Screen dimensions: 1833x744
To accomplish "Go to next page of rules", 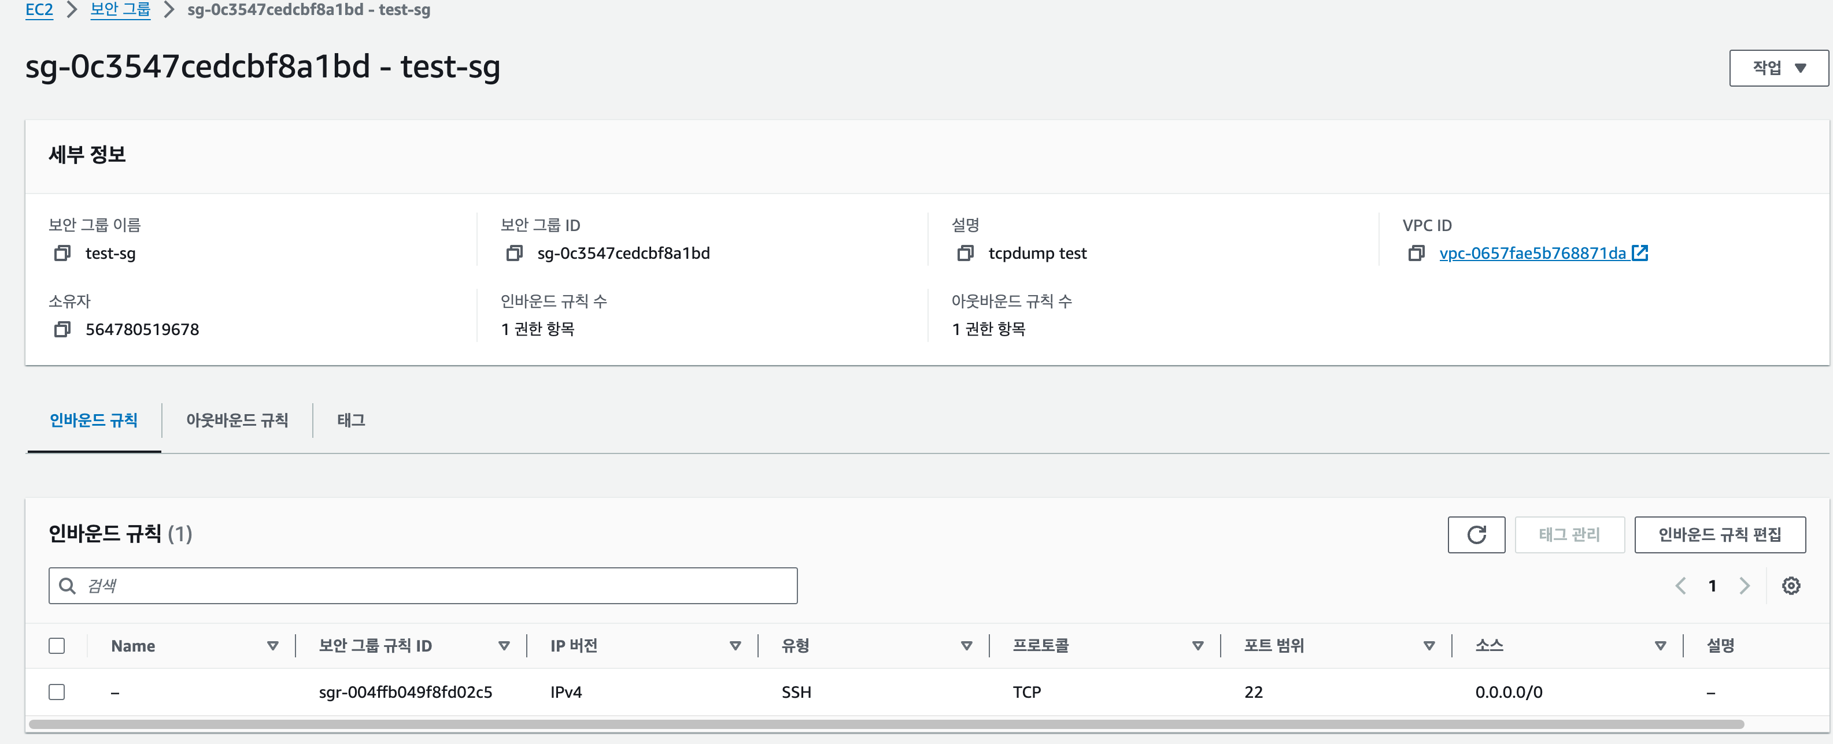I will click(x=1744, y=586).
